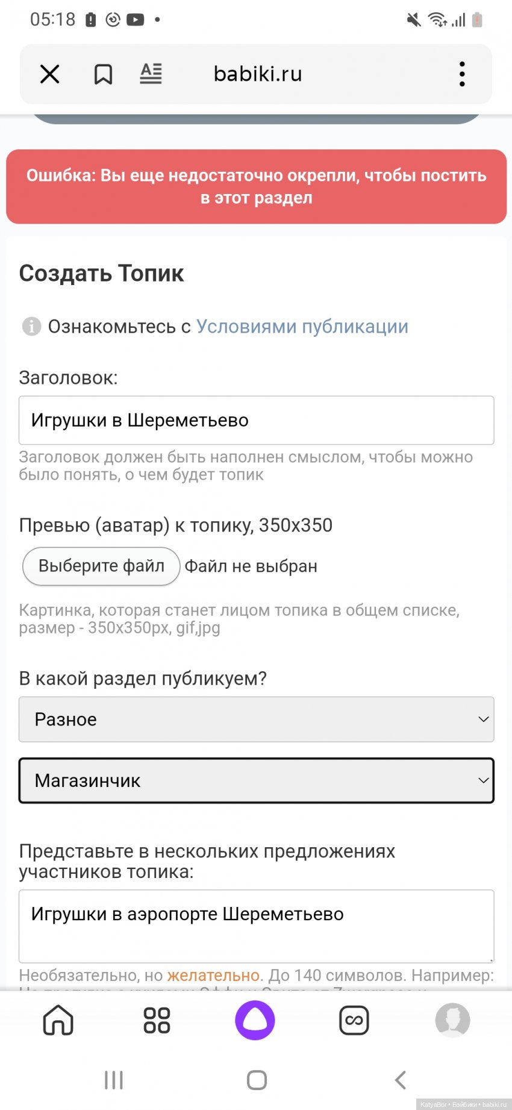The height and width of the screenshot is (1110, 512).
Task: Open saved links via infinity icon
Action: (x=354, y=1021)
